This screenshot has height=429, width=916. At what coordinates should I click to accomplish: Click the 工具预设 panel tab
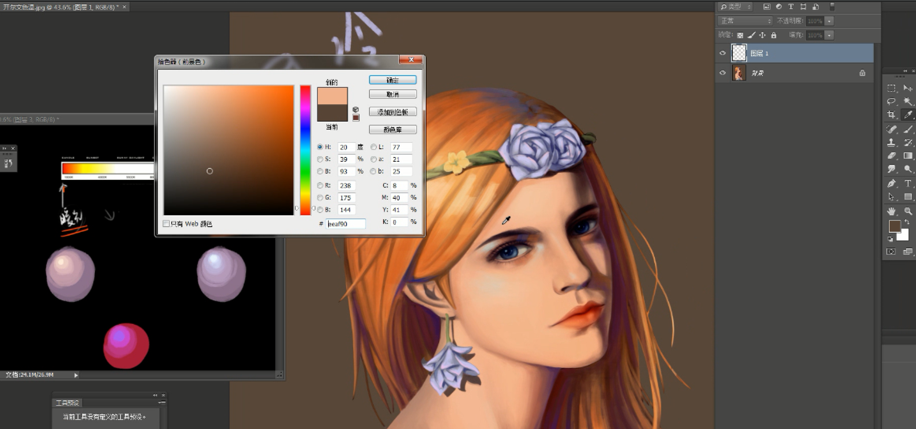67,403
